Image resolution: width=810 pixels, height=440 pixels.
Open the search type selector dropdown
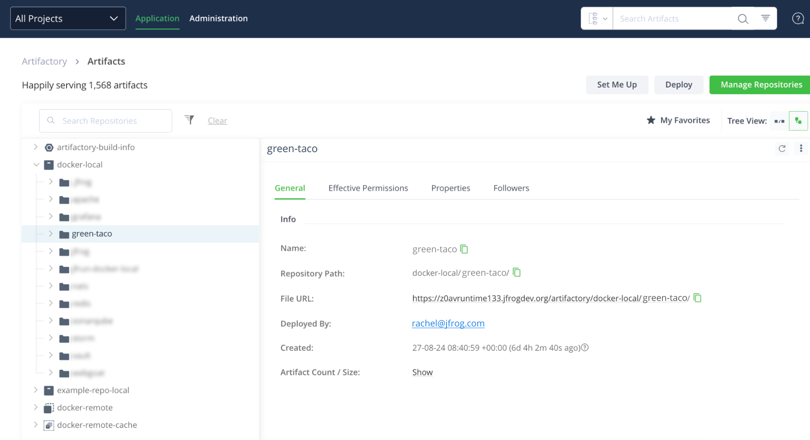(x=597, y=19)
